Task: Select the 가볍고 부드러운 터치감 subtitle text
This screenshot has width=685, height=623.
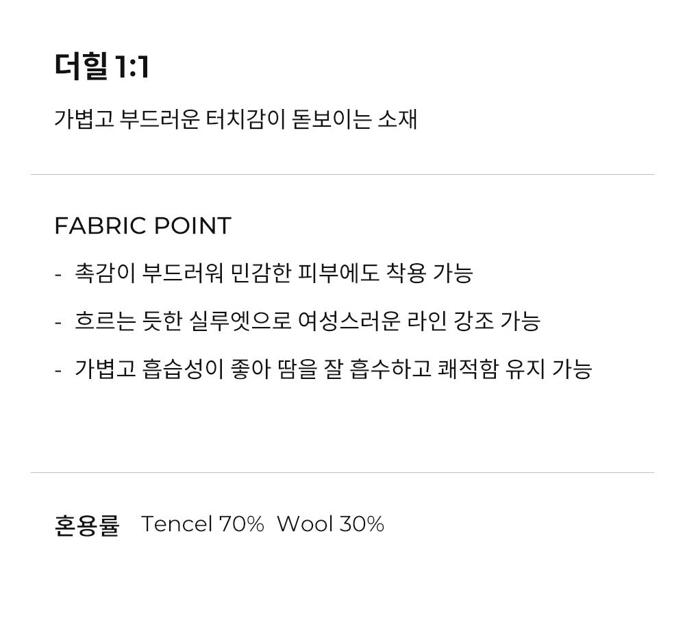Action: coord(236,119)
